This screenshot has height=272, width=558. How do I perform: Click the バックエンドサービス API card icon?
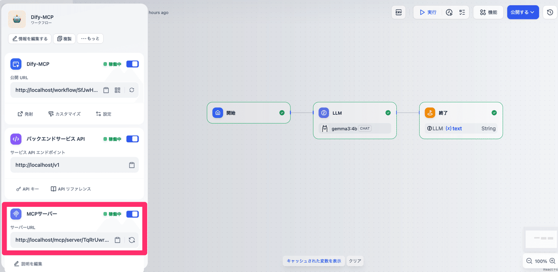(16, 139)
